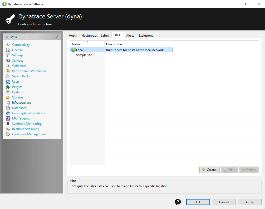265x209 pixels.
Task: Click the Connectivity sidebar icon
Action: [8, 45]
